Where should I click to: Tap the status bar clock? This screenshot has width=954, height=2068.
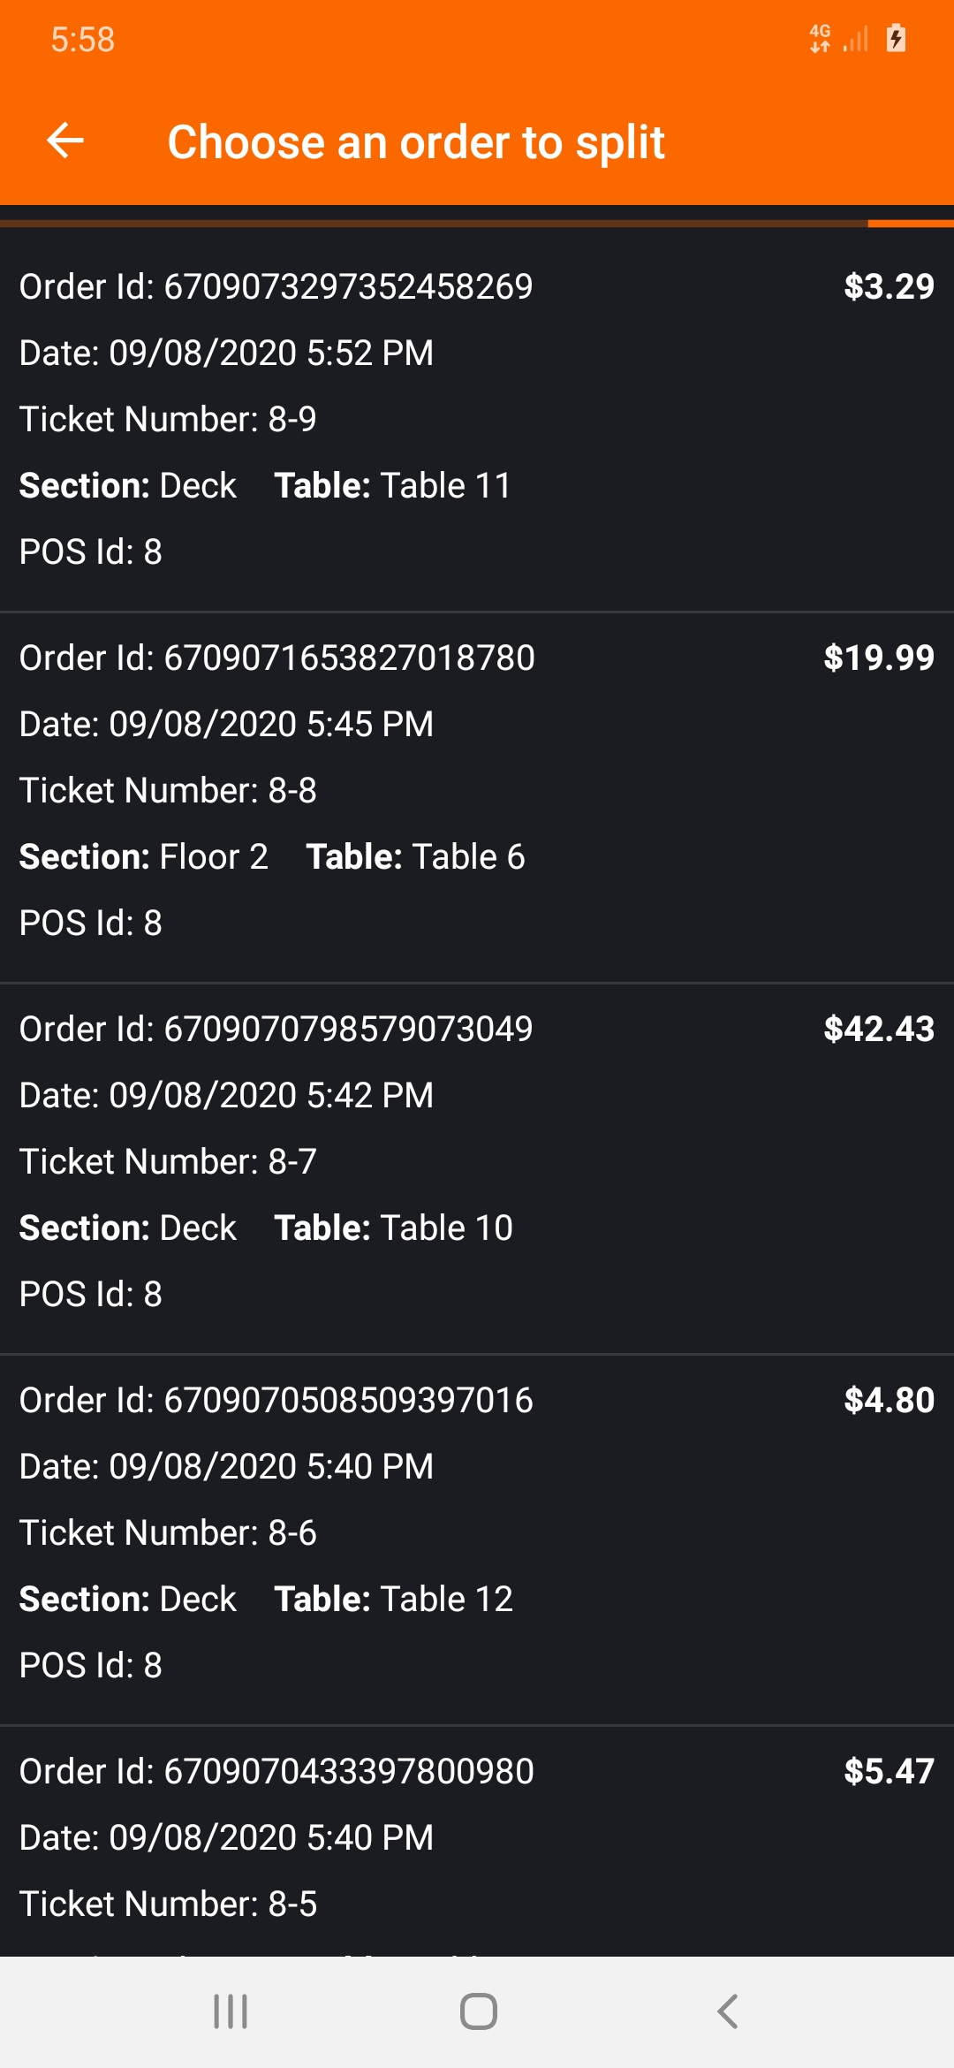pyautogui.click(x=83, y=40)
